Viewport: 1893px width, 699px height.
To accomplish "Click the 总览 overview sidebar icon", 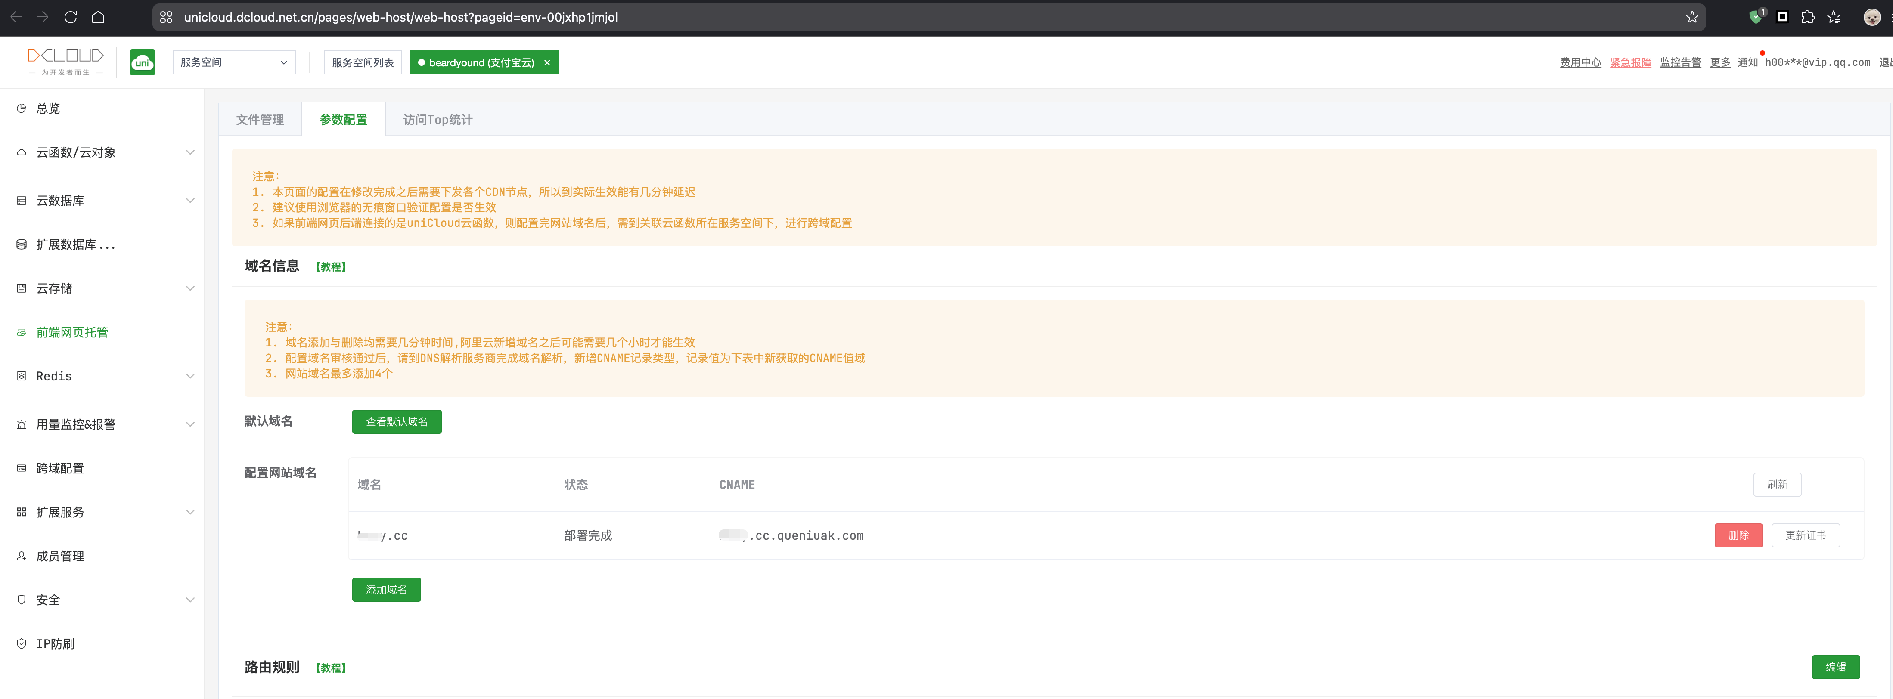I will coord(21,108).
